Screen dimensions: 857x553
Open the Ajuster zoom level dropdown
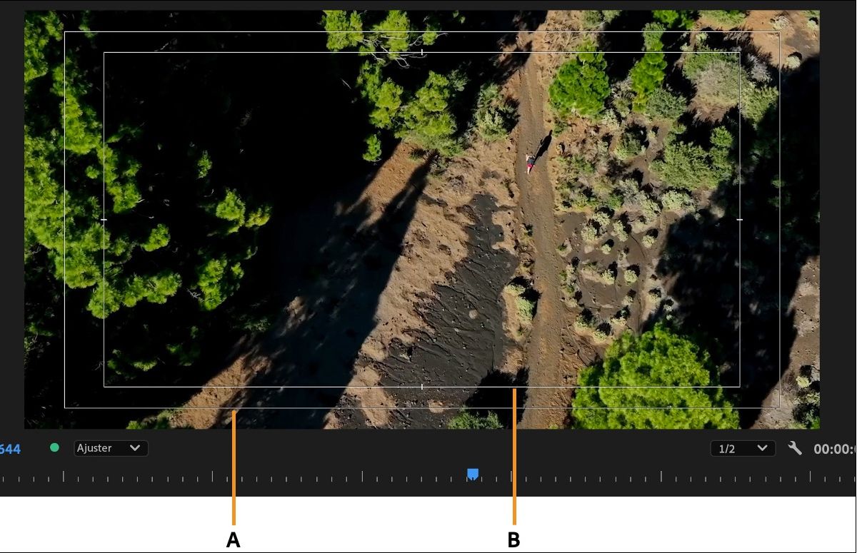pyautogui.click(x=111, y=448)
